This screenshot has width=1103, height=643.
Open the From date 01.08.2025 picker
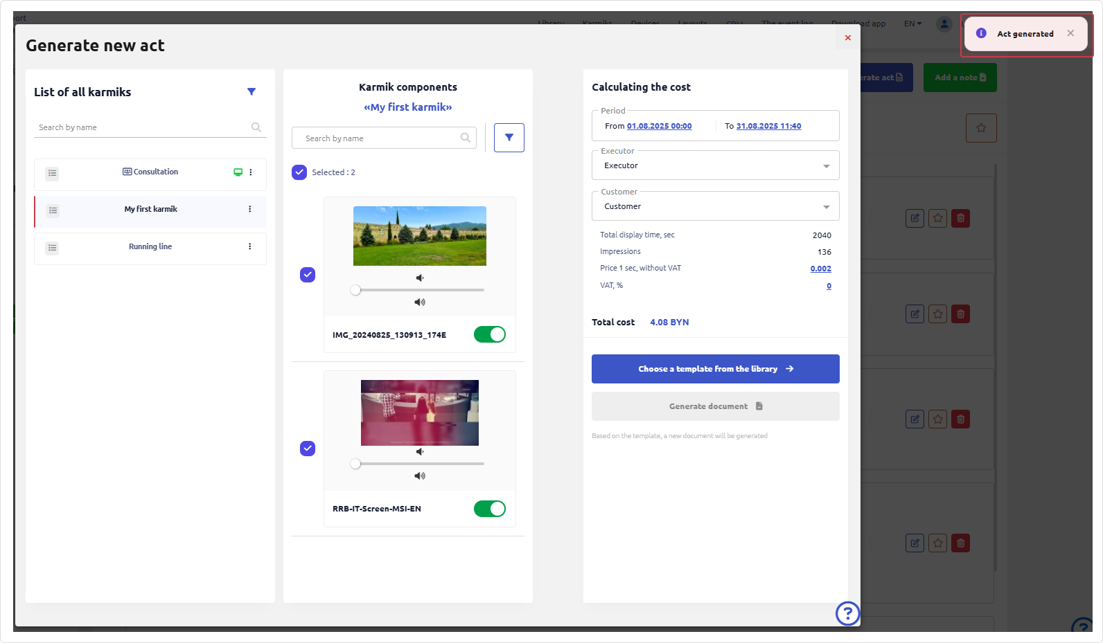coord(659,126)
